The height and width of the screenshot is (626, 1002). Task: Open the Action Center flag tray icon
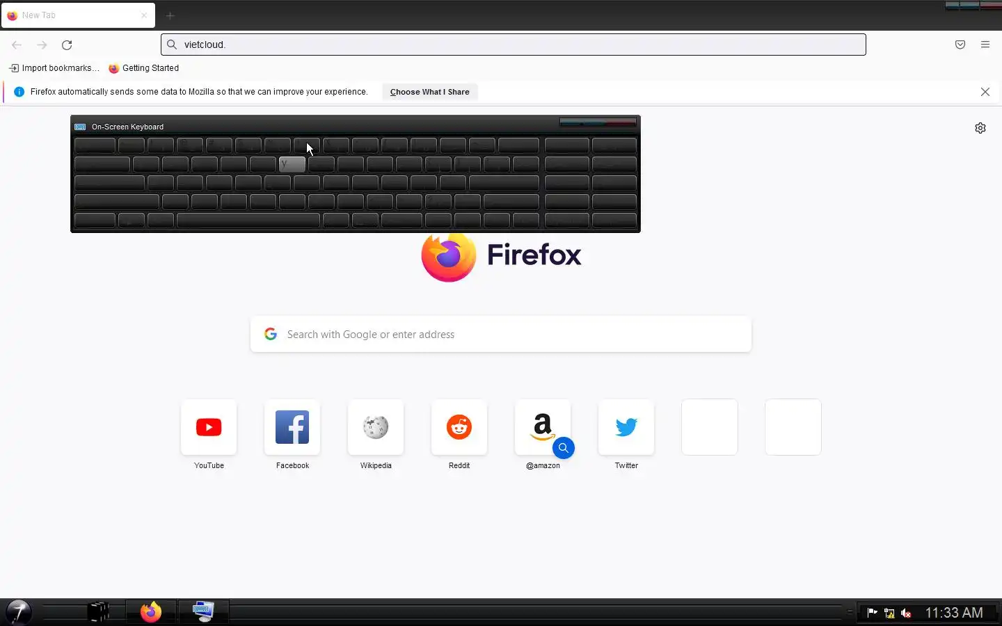click(x=873, y=613)
